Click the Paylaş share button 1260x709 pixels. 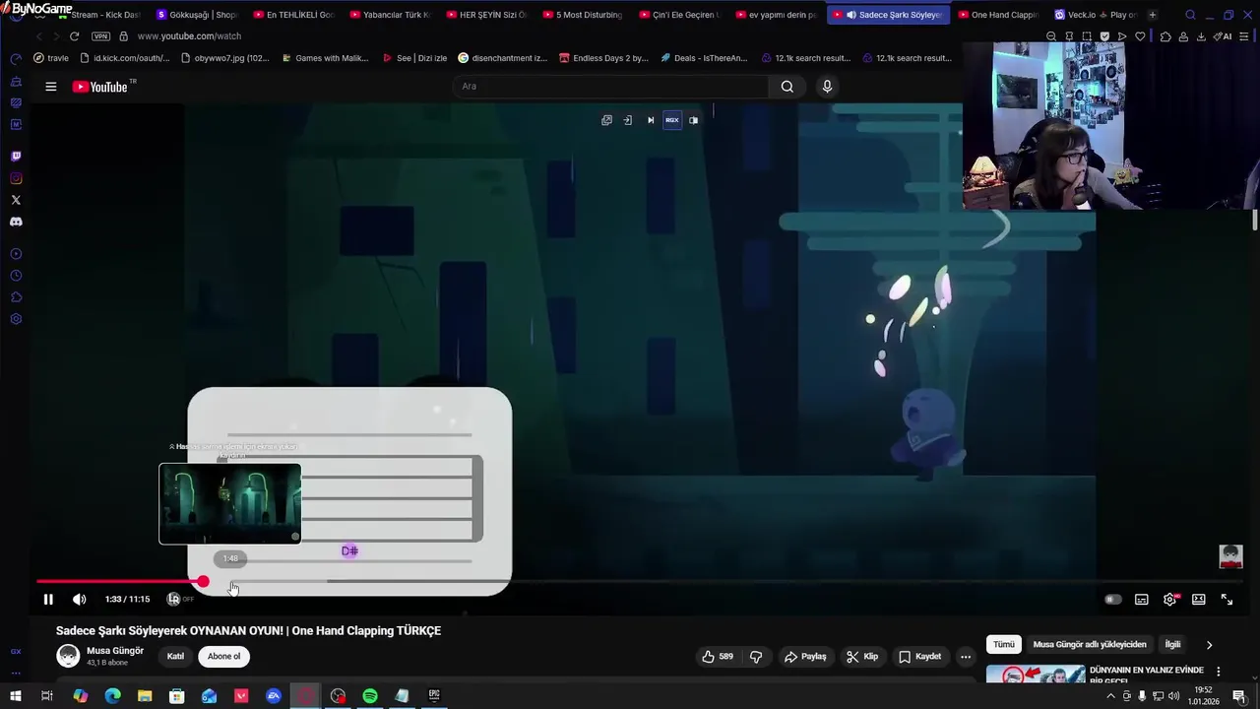coord(805,657)
